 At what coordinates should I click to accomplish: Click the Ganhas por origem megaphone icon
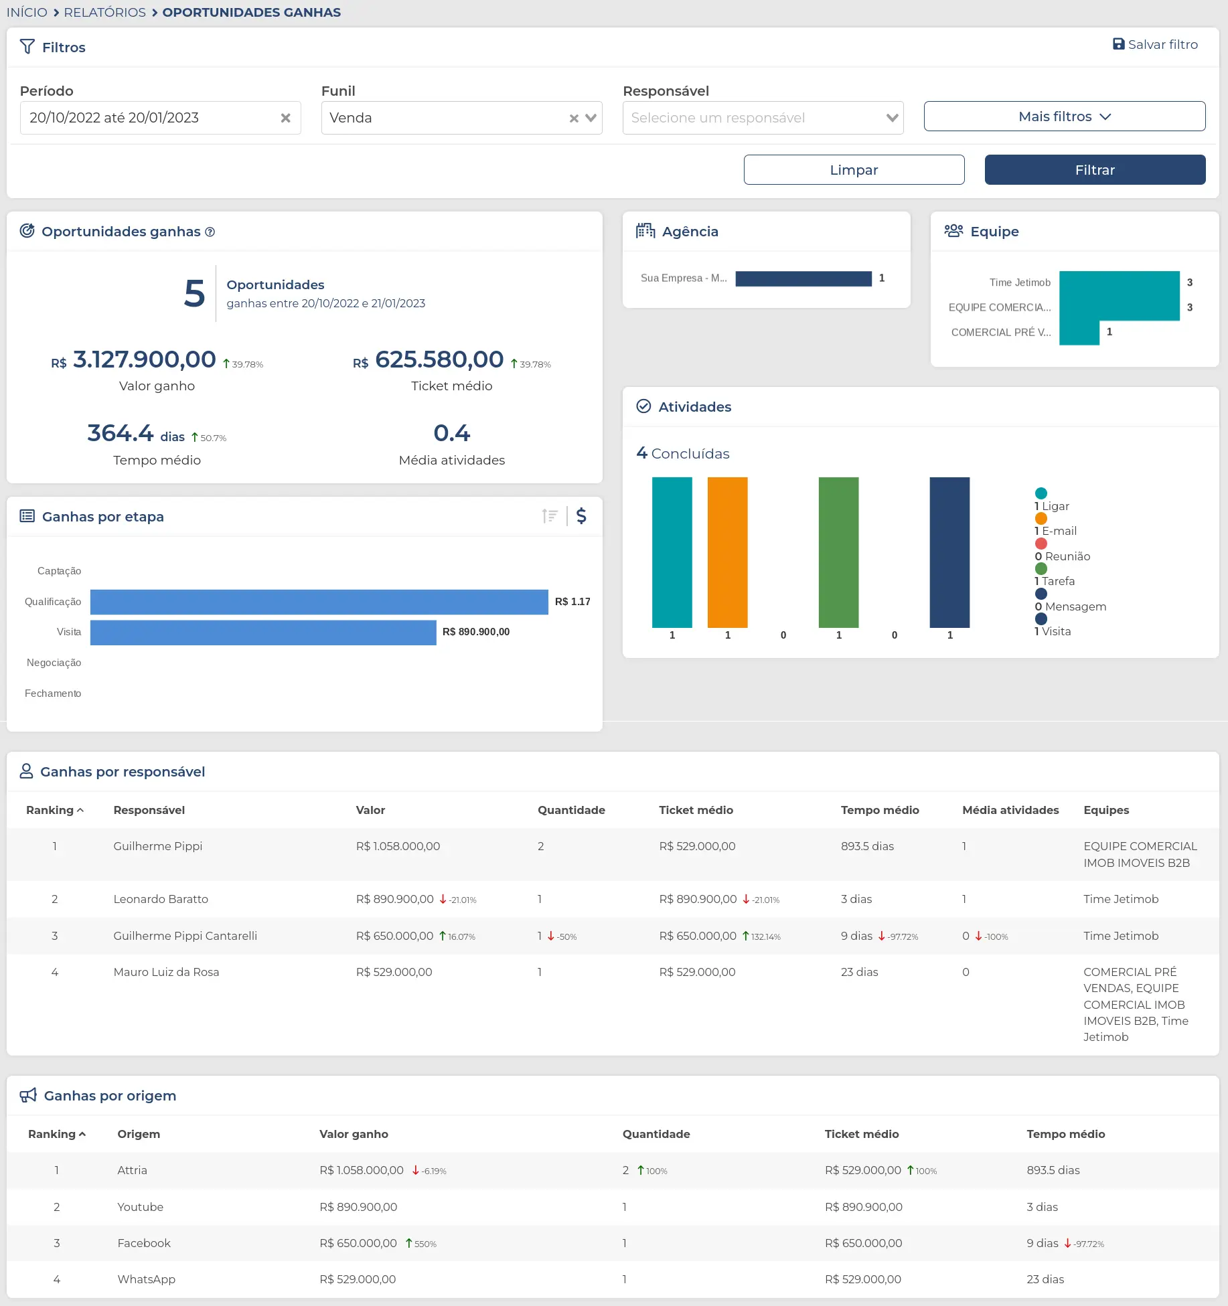(x=28, y=1095)
